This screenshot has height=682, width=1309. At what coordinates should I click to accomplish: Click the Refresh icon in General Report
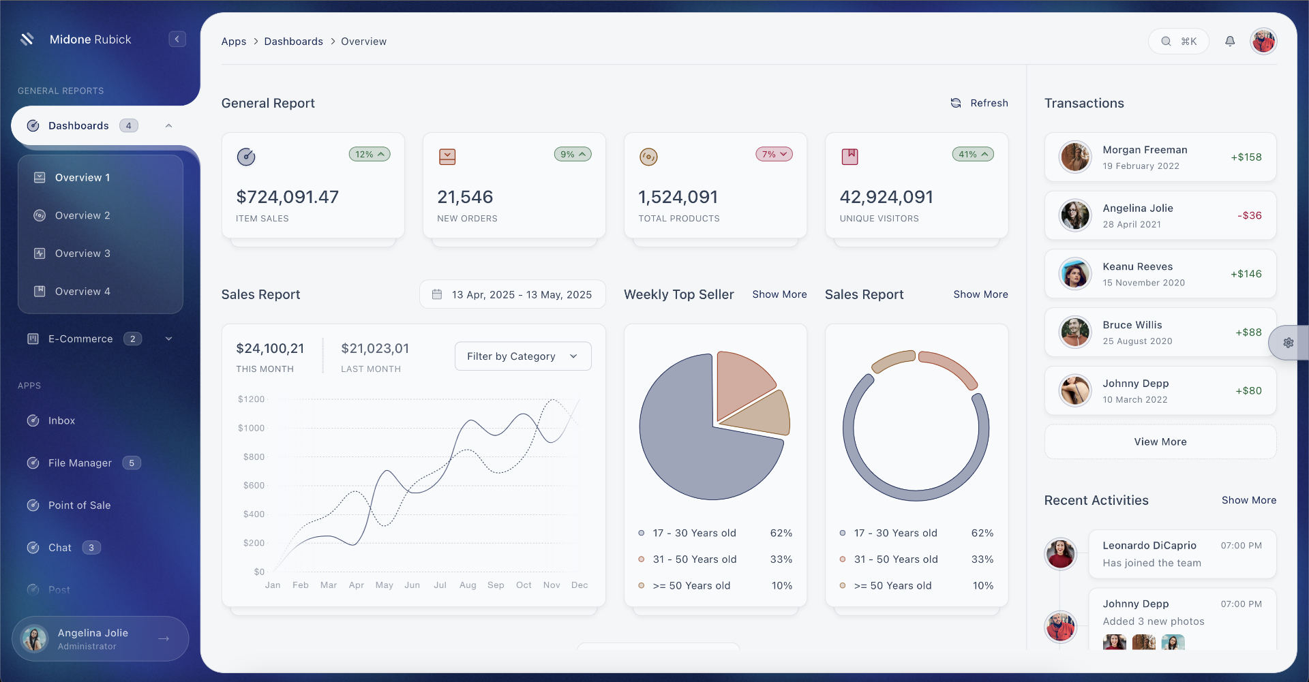pos(957,103)
